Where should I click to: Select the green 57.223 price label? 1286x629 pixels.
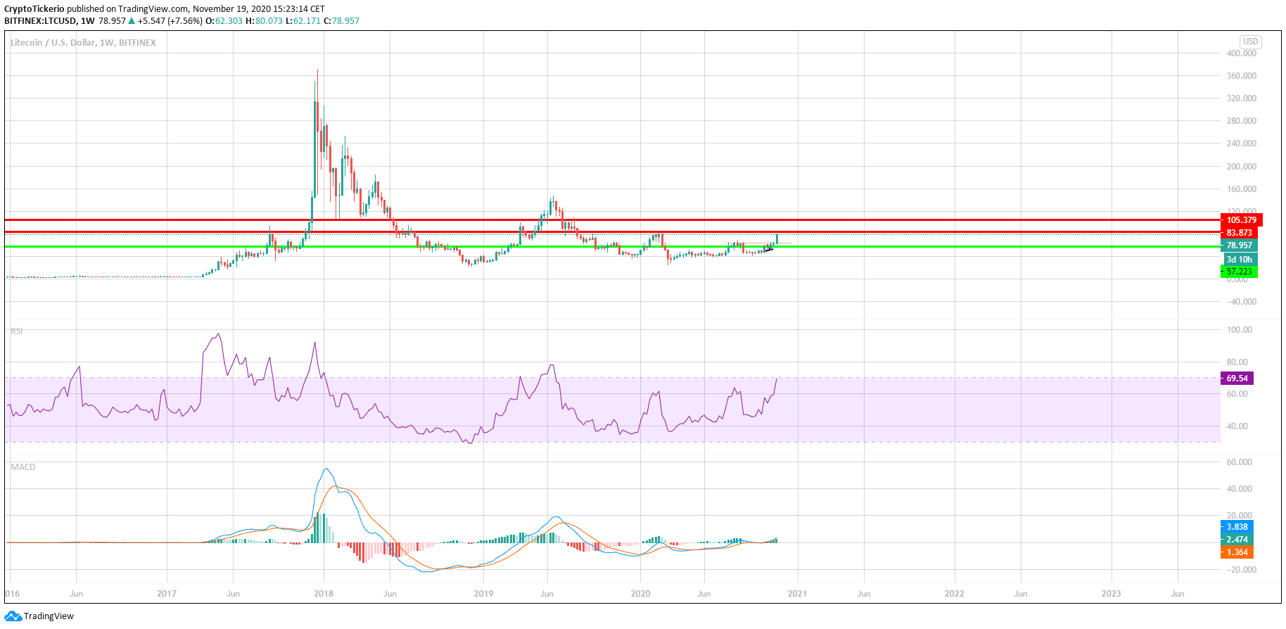1239,272
